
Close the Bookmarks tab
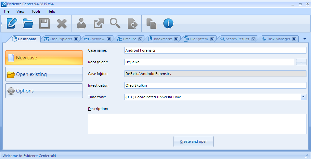point(176,39)
